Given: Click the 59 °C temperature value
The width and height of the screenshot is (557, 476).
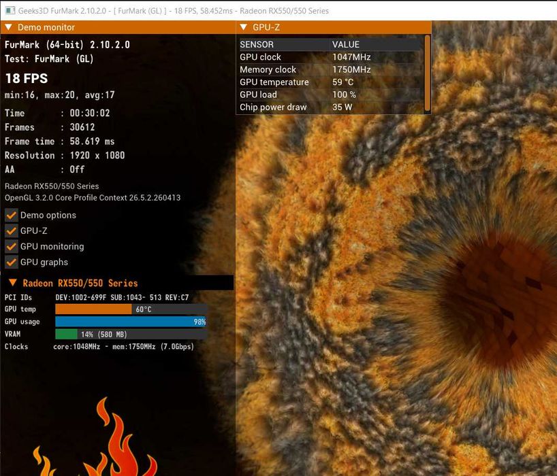Looking at the screenshot, I should point(343,82).
